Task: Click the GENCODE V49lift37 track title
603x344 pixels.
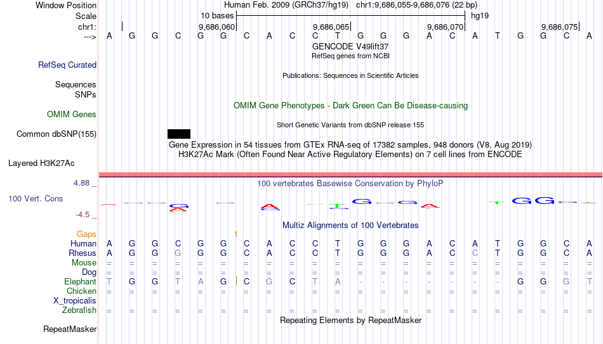Action: click(x=350, y=46)
